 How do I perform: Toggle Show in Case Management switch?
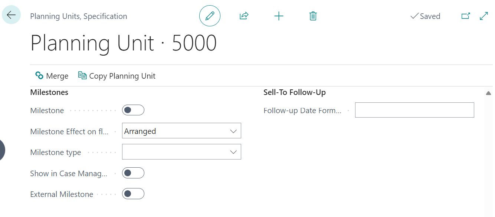[133, 173]
